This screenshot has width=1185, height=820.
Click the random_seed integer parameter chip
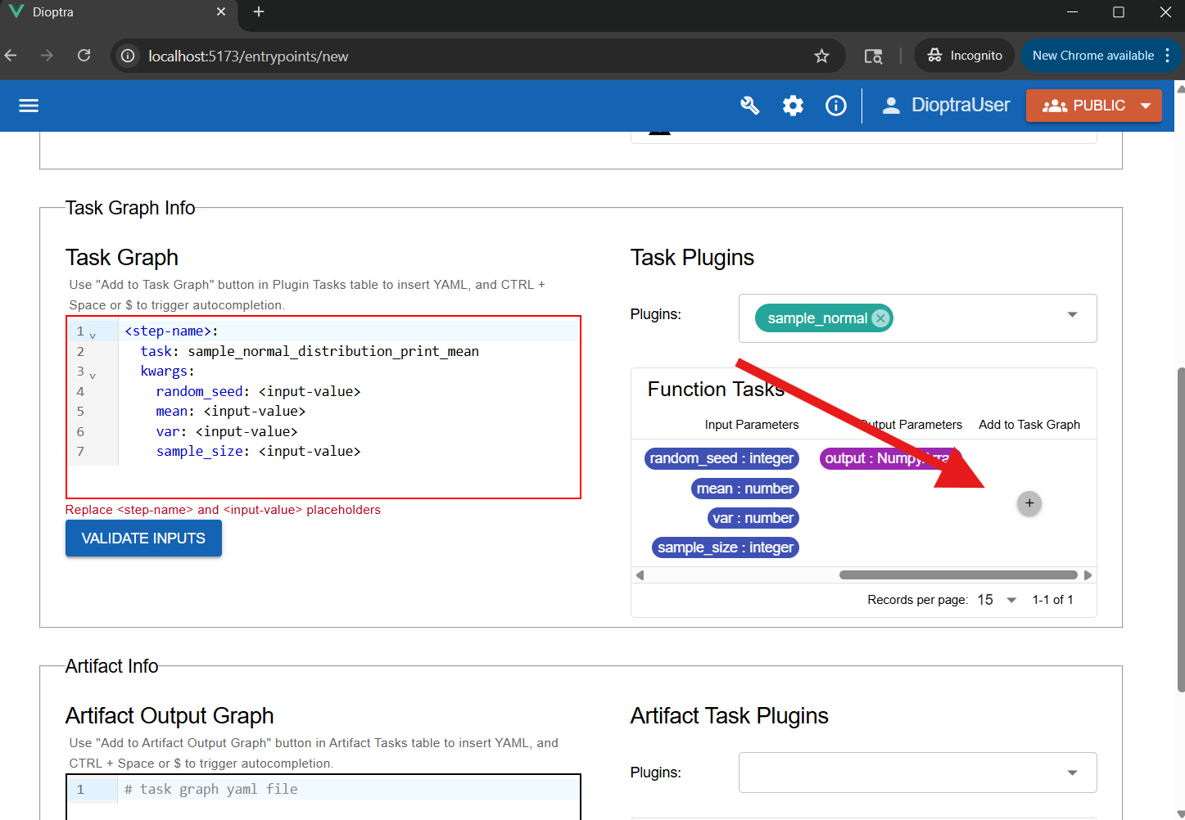(x=721, y=458)
